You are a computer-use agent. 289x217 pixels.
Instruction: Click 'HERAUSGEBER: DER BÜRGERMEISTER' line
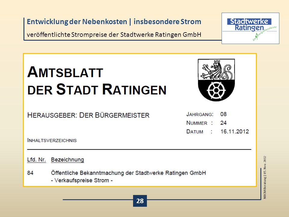(x=88, y=115)
